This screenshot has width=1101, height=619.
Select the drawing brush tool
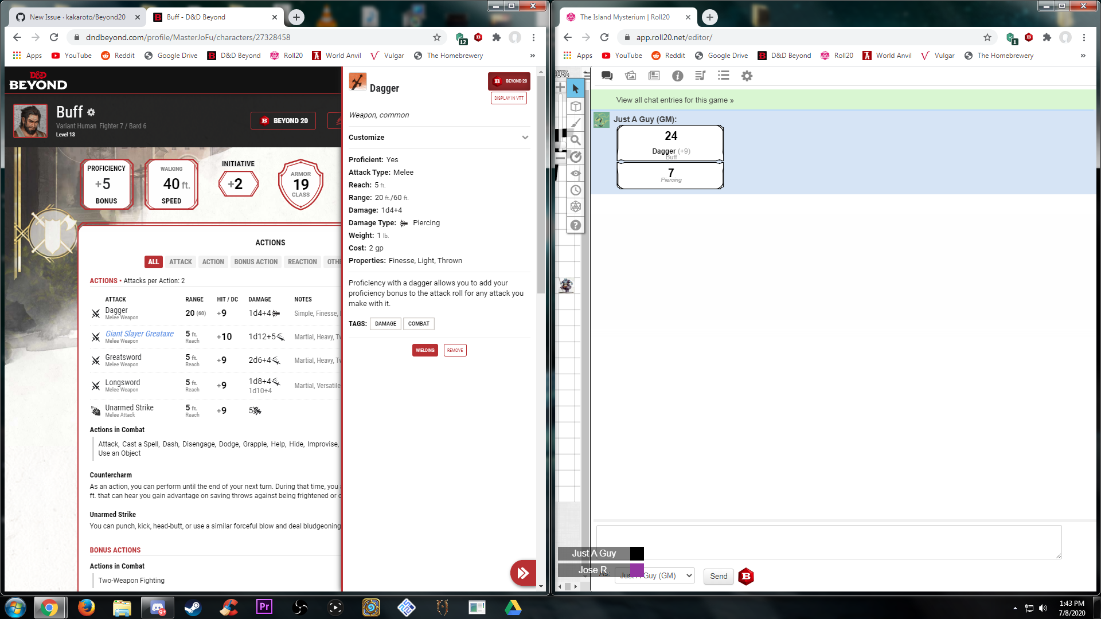575,123
